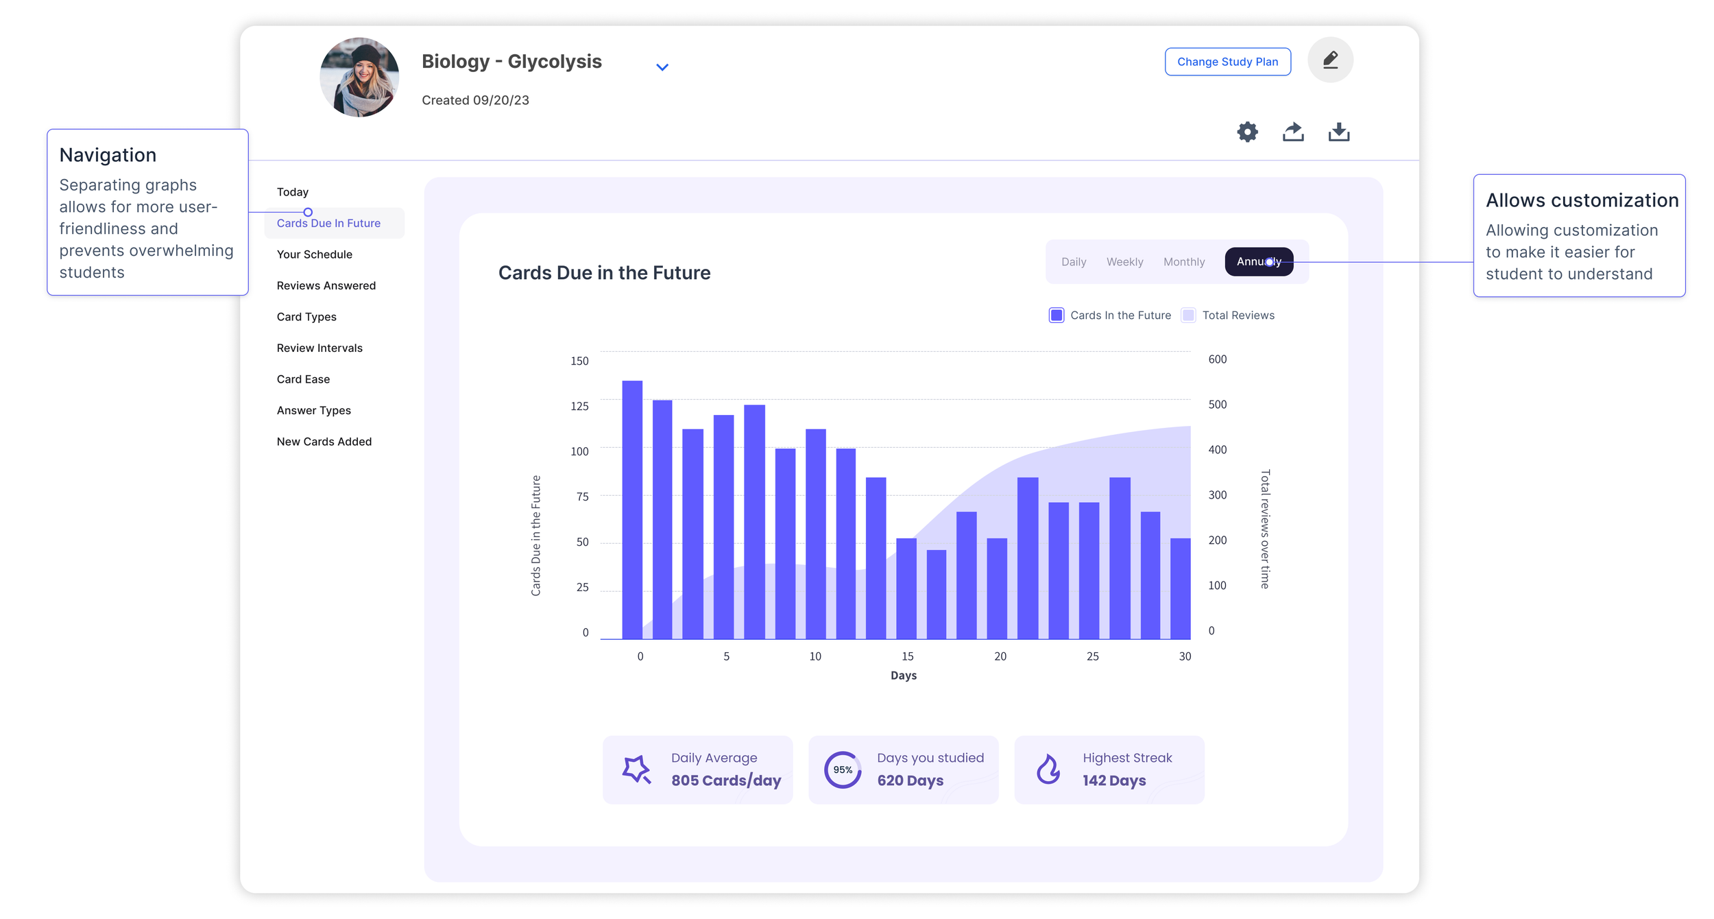Screen dimensions: 1714x919
Task: Go to Review Intervals section
Action: (319, 348)
